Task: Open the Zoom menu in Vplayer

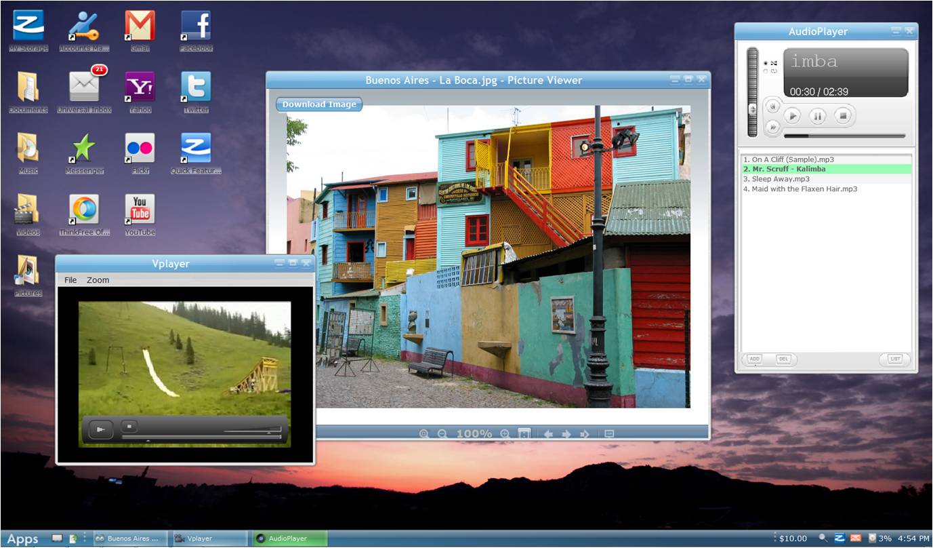Action: 98,280
